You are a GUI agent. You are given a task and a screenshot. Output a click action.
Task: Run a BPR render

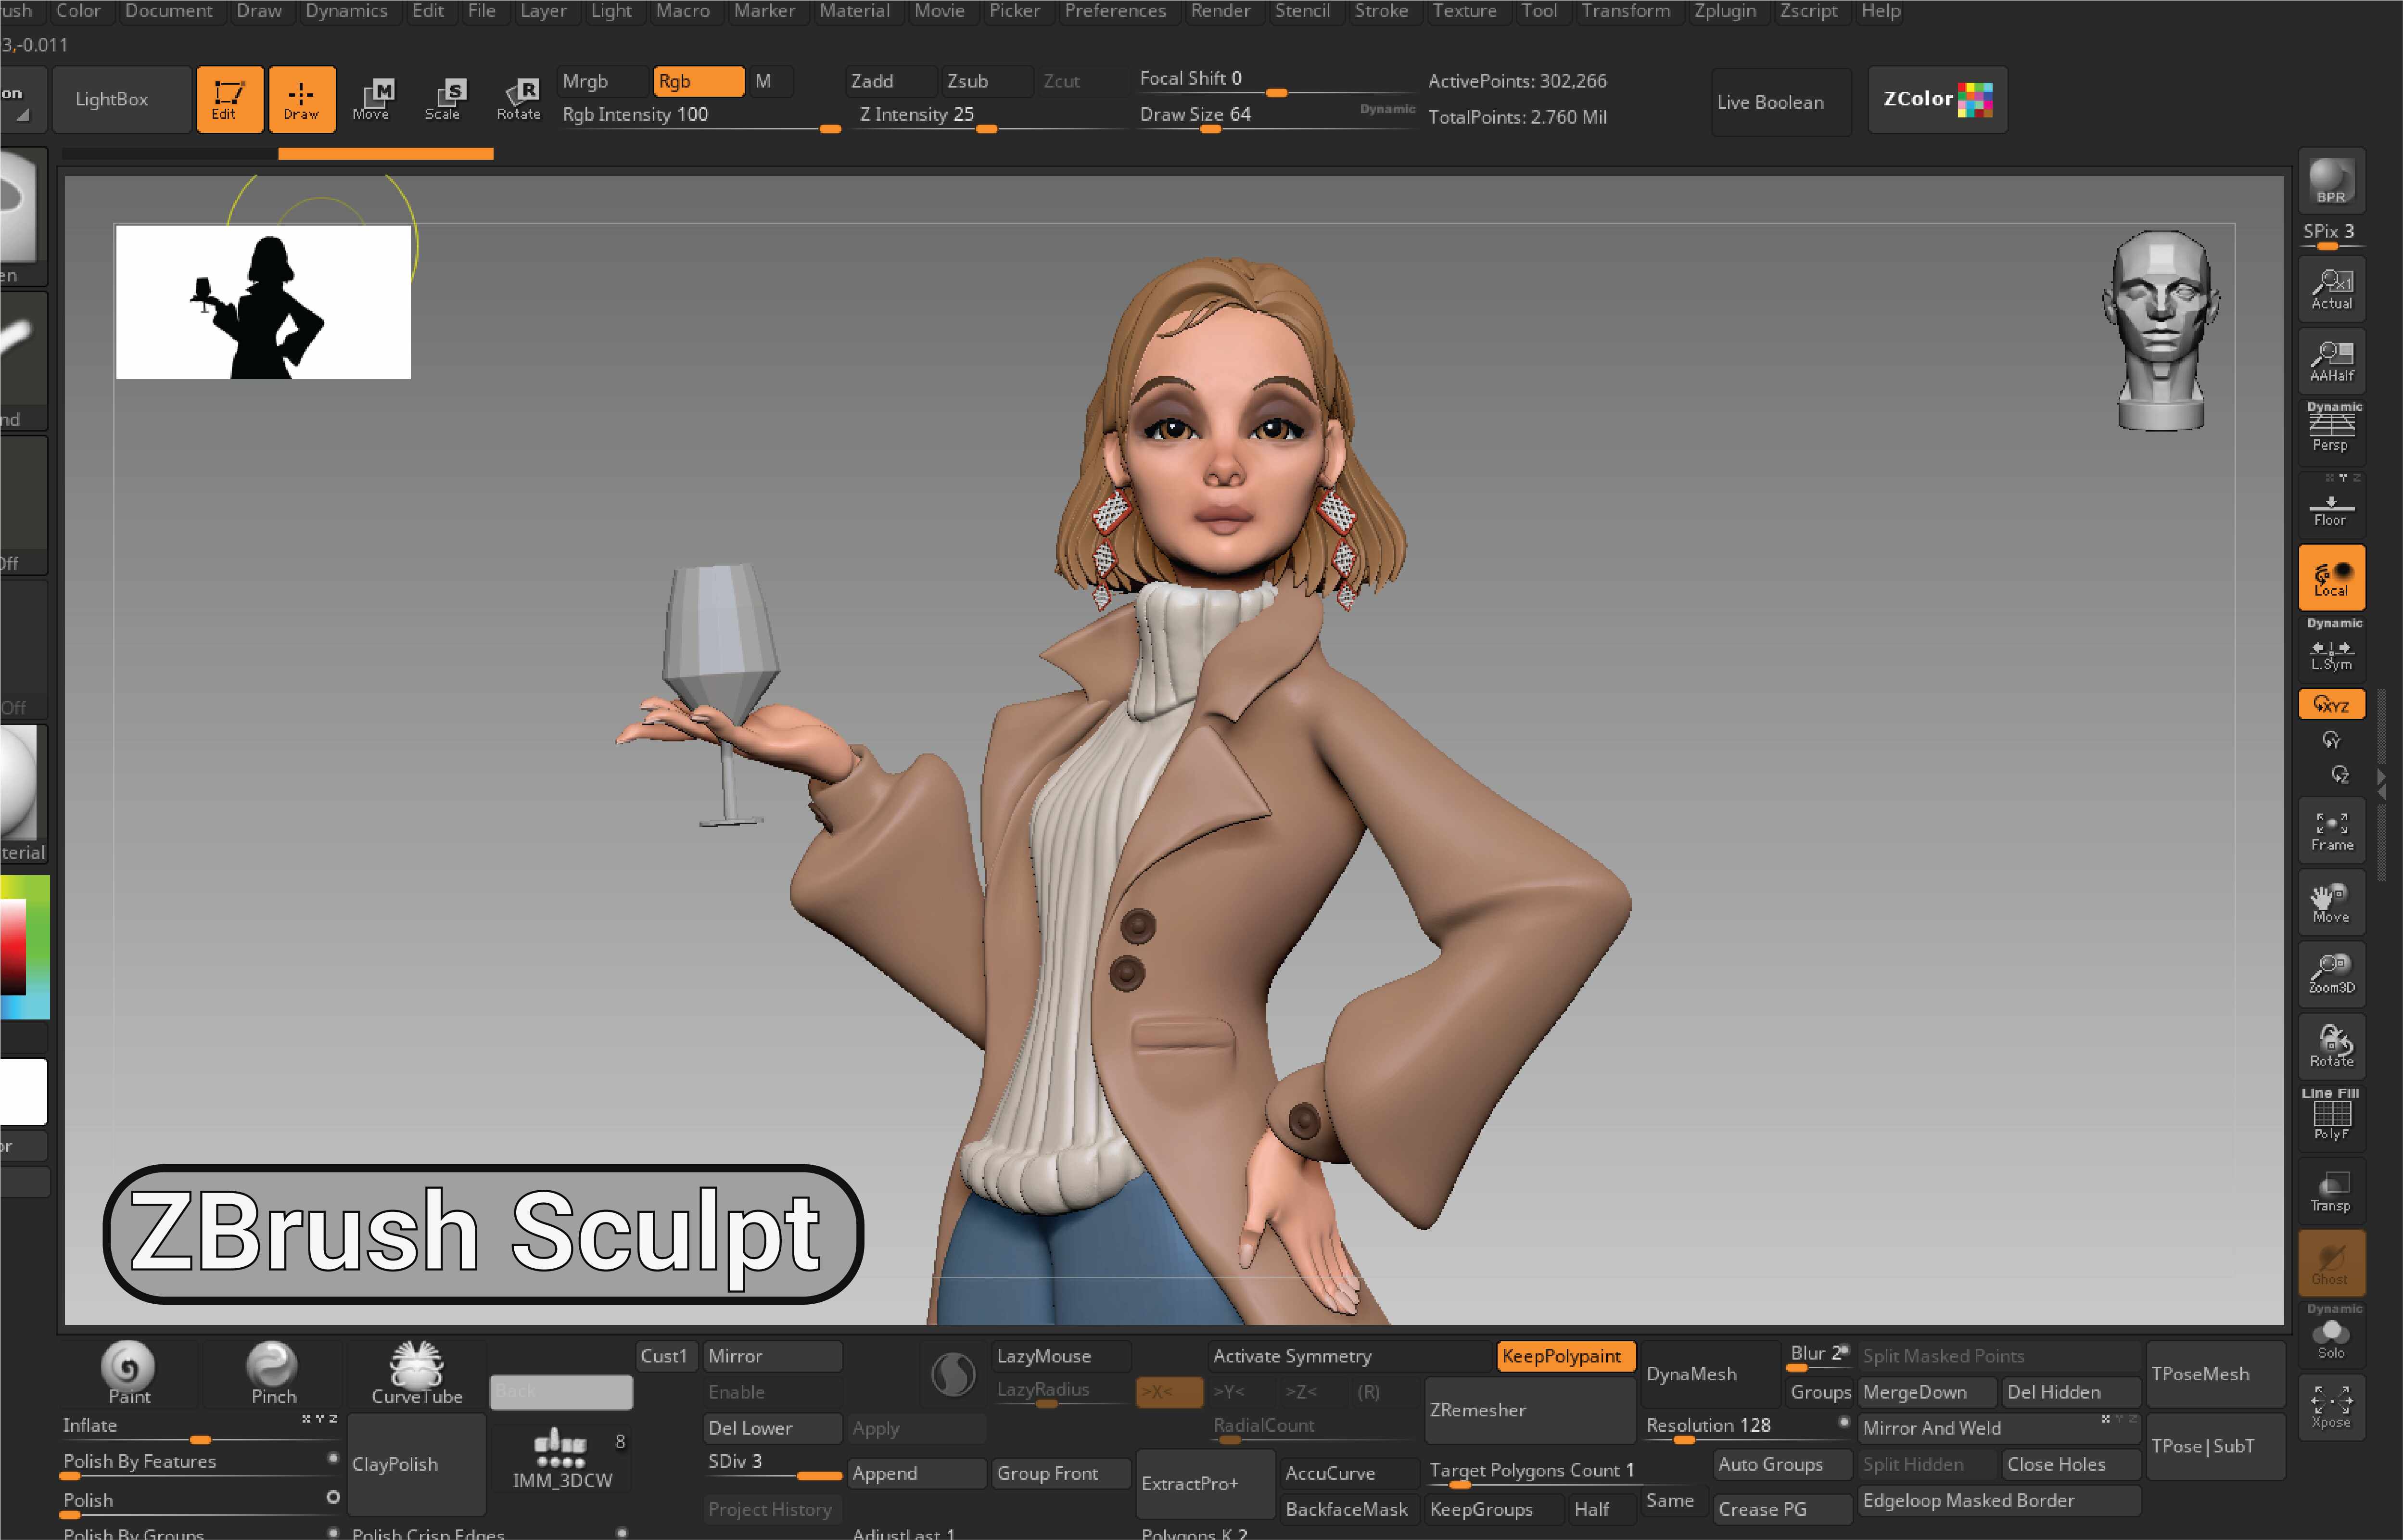pos(2331,181)
